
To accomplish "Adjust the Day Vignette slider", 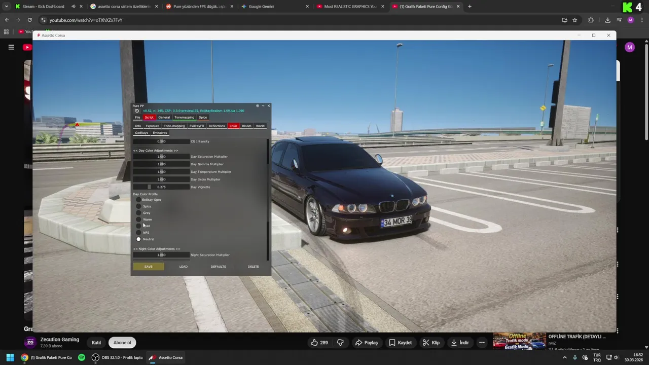I will pyautogui.click(x=161, y=187).
